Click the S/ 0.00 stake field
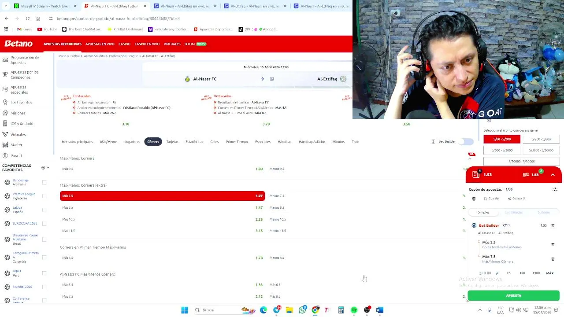Viewport: 564px width, 317px height. (485, 273)
